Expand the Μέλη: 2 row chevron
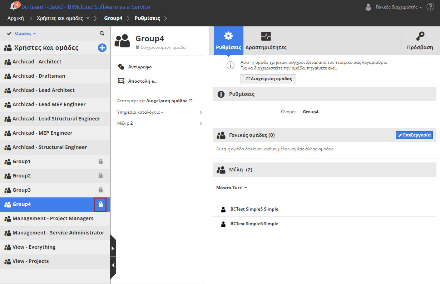The height and width of the screenshot is (284, 440). click(x=201, y=124)
